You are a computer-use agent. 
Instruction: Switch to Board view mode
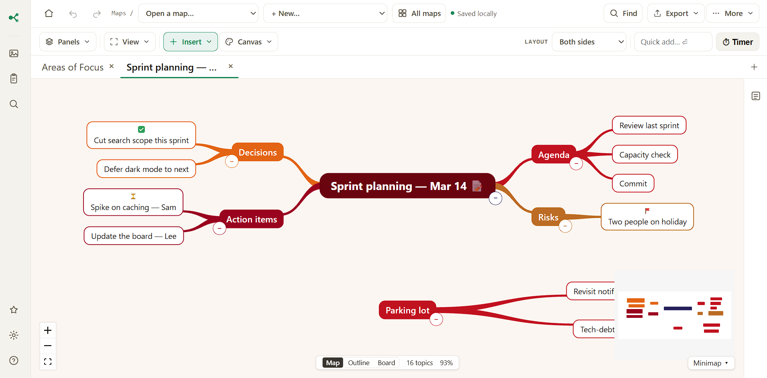coord(387,363)
